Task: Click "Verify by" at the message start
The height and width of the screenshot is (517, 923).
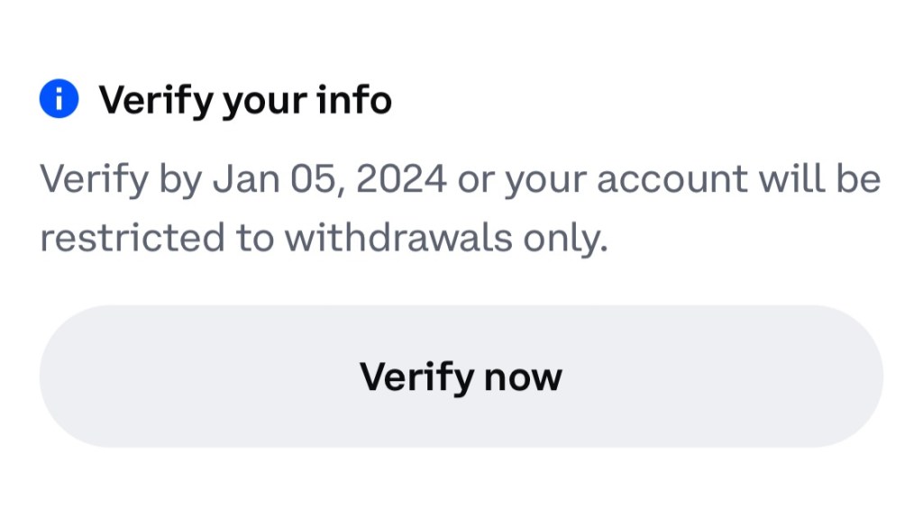Action: pyautogui.click(x=121, y=180)
